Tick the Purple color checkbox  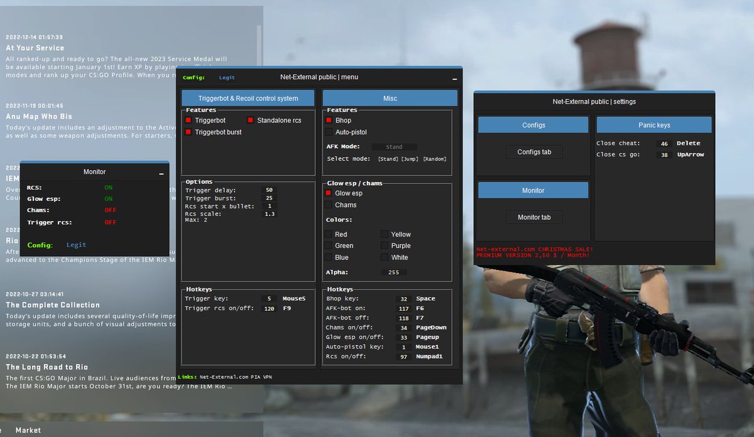click(385, 245)
